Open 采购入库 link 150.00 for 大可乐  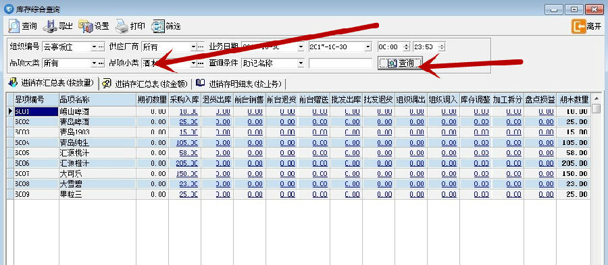pos(187,174)
